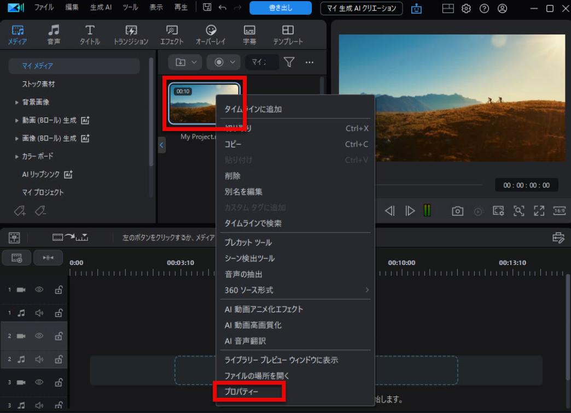Mute audio track 1 speaker icon
The height and width of the screenshot is (413, 571).
pyautogui.click(x=38, y=313)
